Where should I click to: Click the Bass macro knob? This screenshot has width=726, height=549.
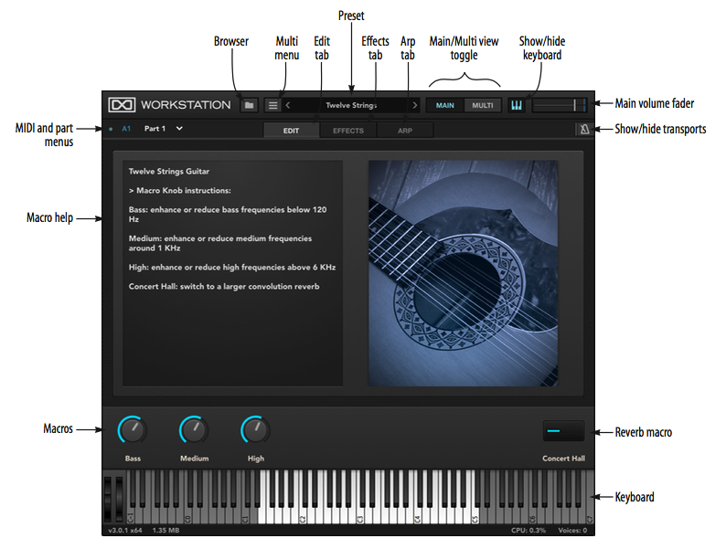pos(133,430)
